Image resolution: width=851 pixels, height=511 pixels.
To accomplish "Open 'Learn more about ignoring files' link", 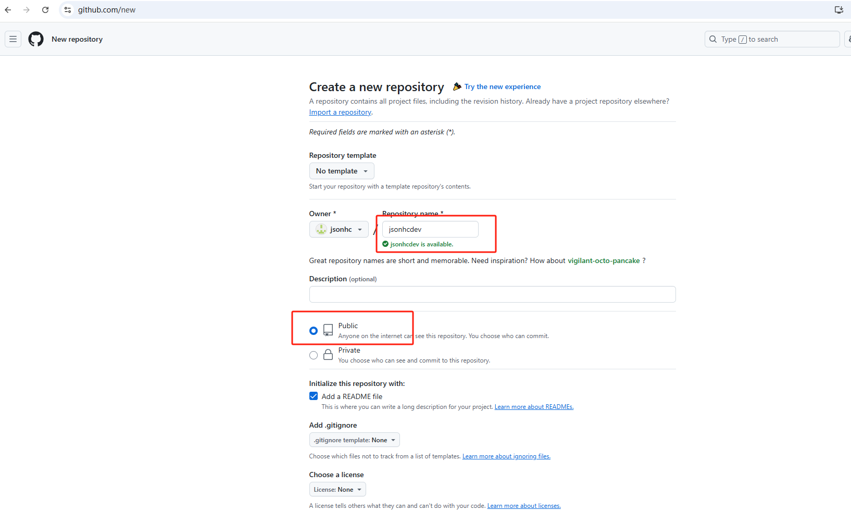I will tap(506, 456).
